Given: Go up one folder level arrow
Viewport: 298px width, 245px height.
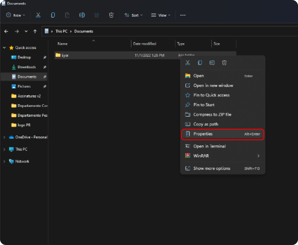Looking at the screenshot, I should 35,31.
